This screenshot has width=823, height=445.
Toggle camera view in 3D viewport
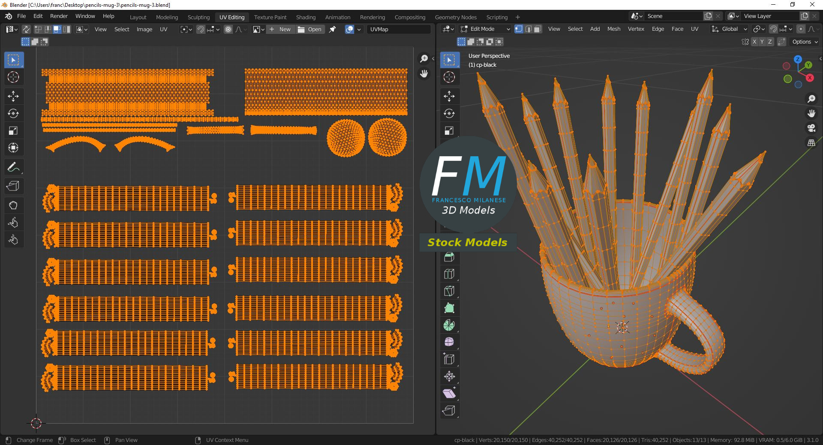(x=811, y=128)
